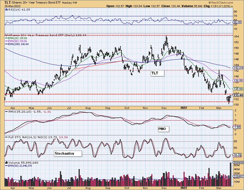Click the 154 label on the price axis

pyautogui.click(x=236, y=37)
